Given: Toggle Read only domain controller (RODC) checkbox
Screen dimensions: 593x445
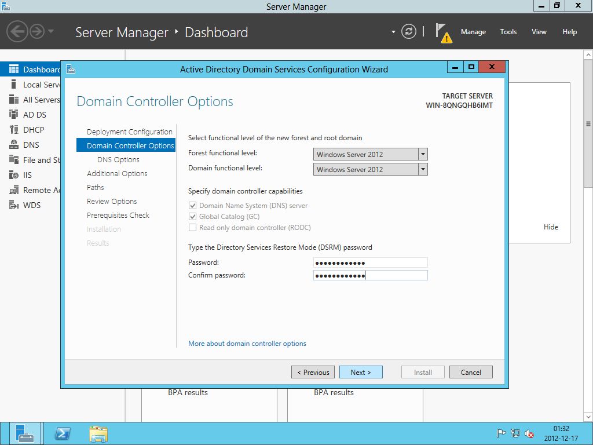Looking at the screenshot, I should [x=192, y=227].
